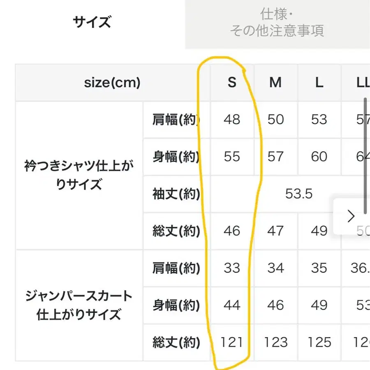The height and width of the screenshot is (370, 370).
Task: Select the M size column header
Action: click(x=275, y=83)
